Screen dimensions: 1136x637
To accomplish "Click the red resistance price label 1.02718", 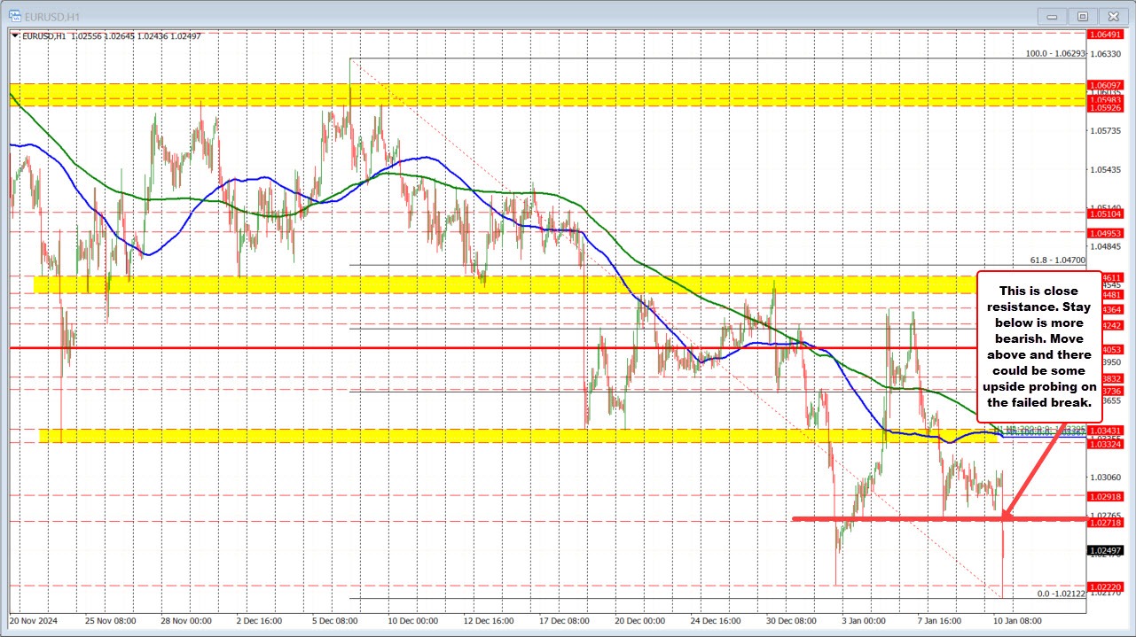I will 1104,523.
